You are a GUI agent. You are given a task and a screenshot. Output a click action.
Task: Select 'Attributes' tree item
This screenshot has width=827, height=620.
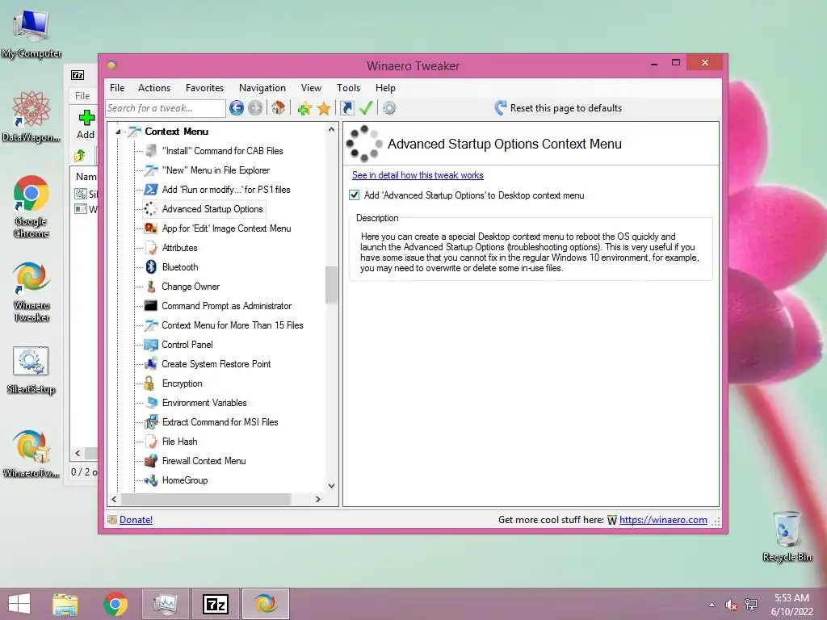pyautogui.click(x=180, y=248)
